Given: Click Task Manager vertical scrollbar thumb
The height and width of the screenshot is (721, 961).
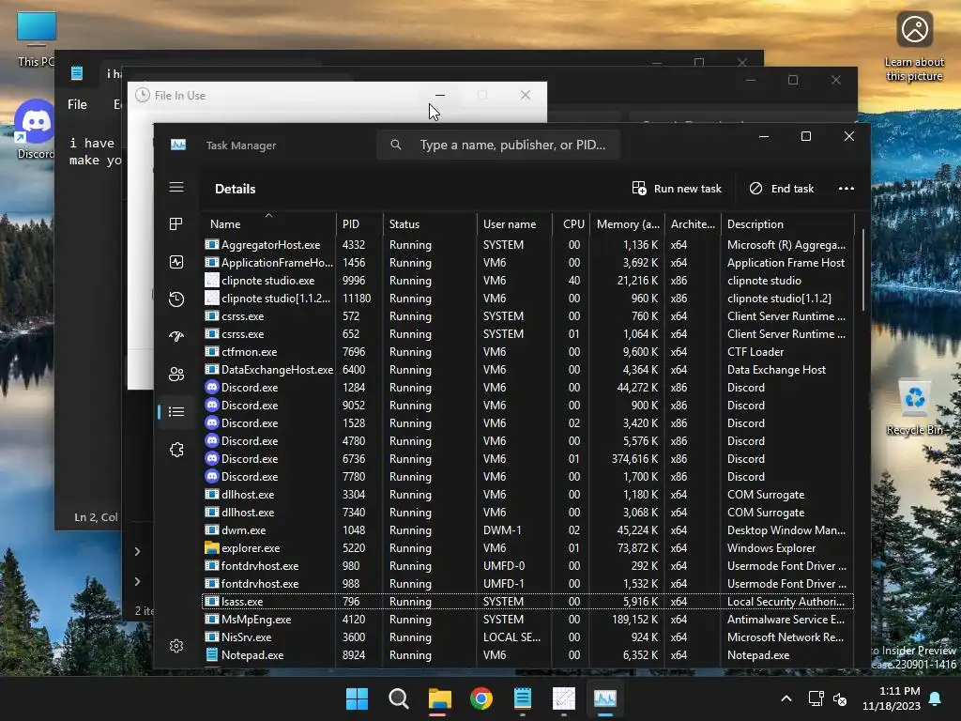Looking at the screenshot, I should point(863,269).
